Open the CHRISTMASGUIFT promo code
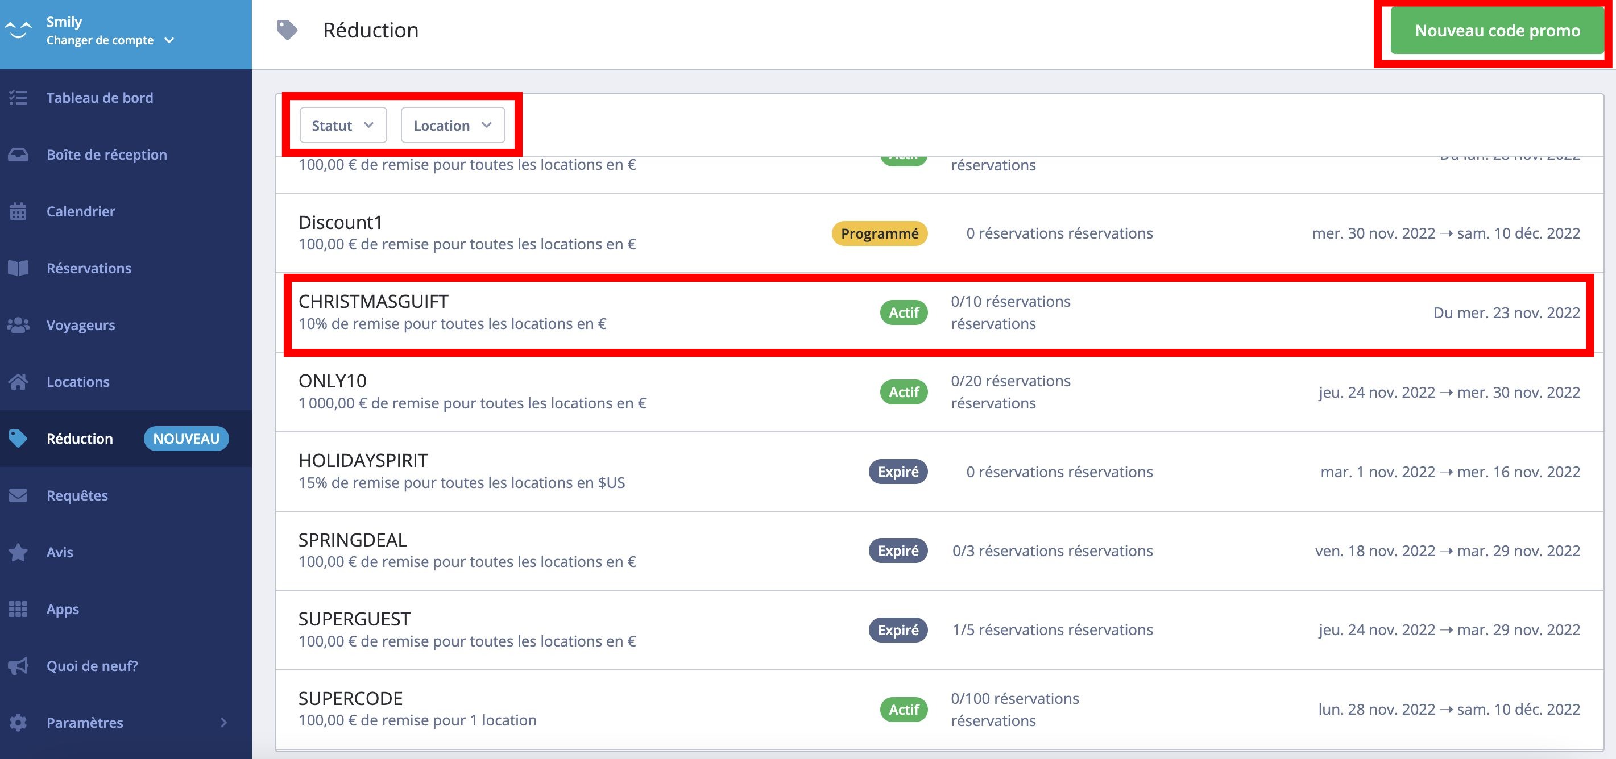This screenshot has width=1616, height=759. click(373, 302)
